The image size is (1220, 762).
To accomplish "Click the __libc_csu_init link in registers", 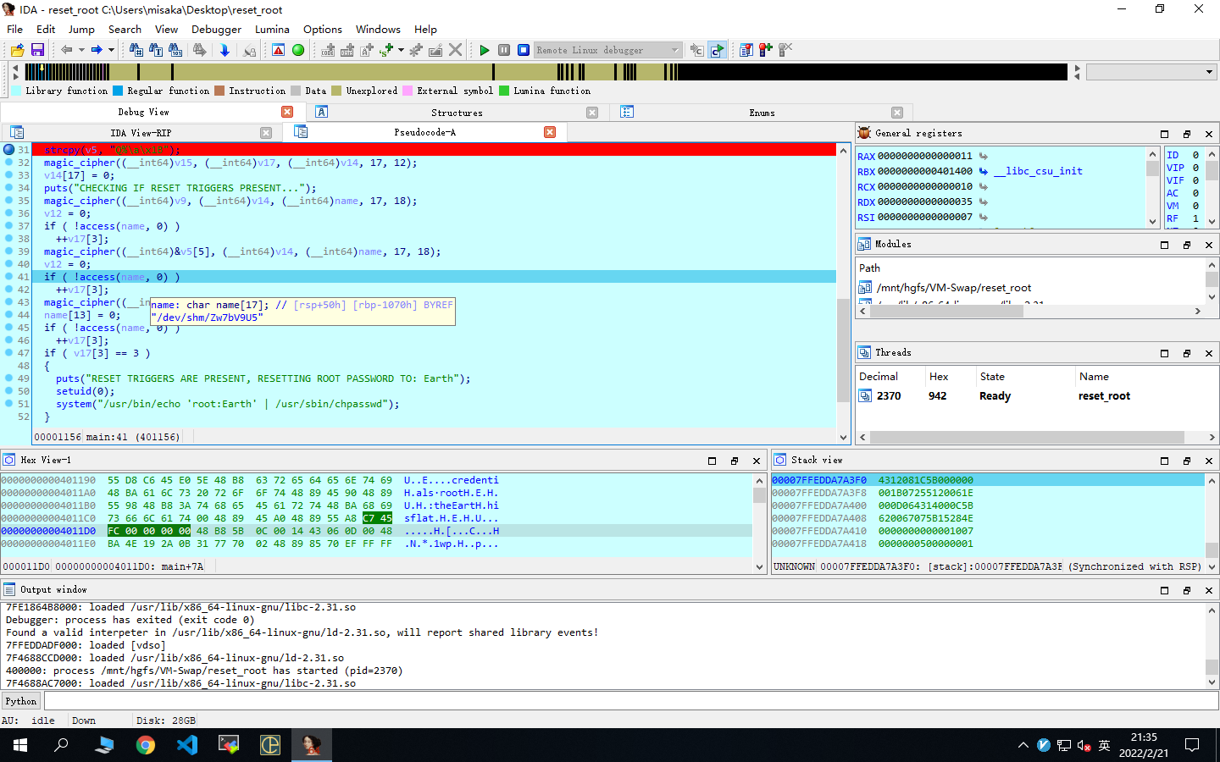I will [x=1038, y=171].
